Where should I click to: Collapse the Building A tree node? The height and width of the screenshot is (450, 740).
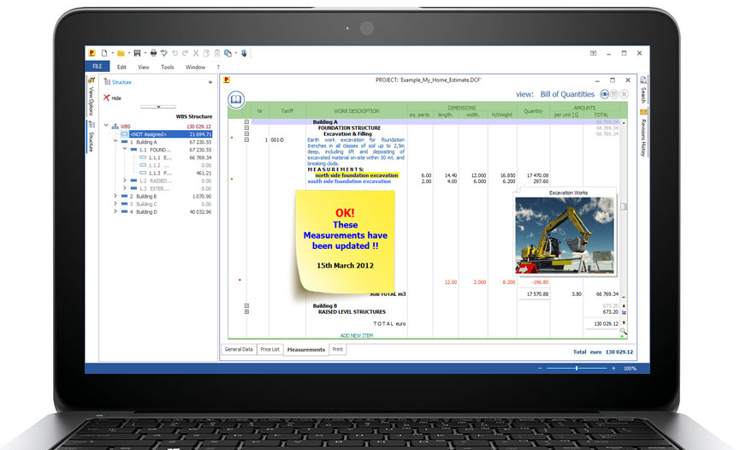click(115, 142)
